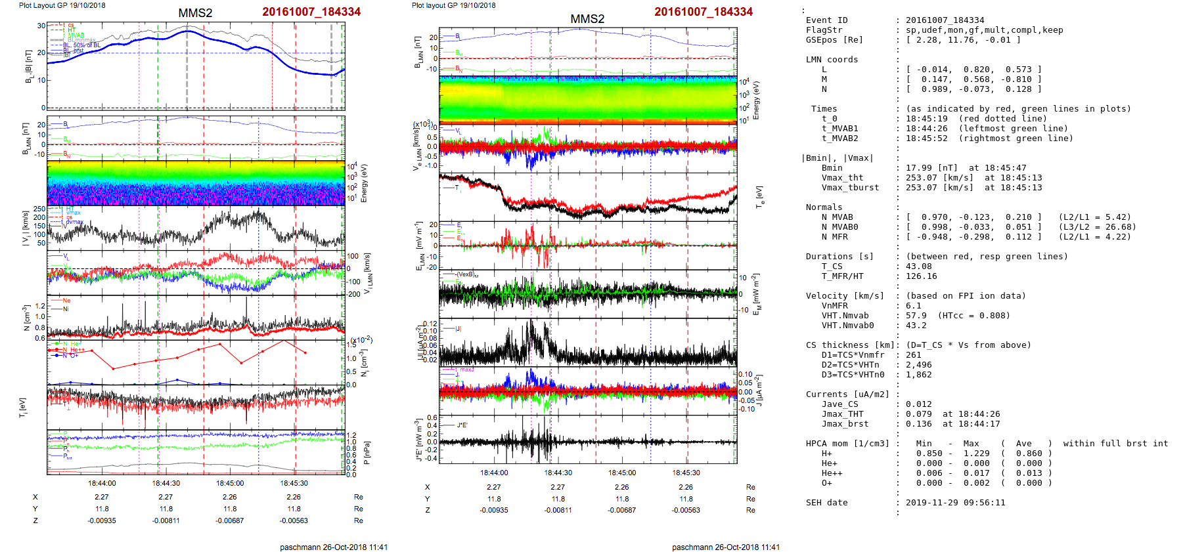This screenshot has height=552, width=1185.
Task: Click the left plot's MMS2 title
Action: coord(195,13)
